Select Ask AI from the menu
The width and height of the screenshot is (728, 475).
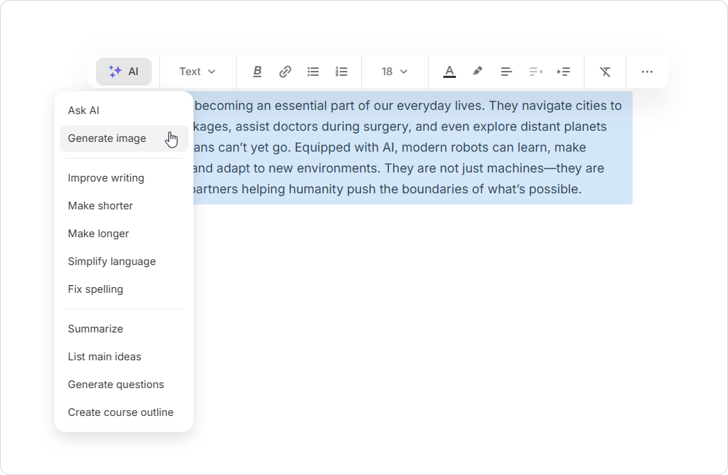[84, 111]
